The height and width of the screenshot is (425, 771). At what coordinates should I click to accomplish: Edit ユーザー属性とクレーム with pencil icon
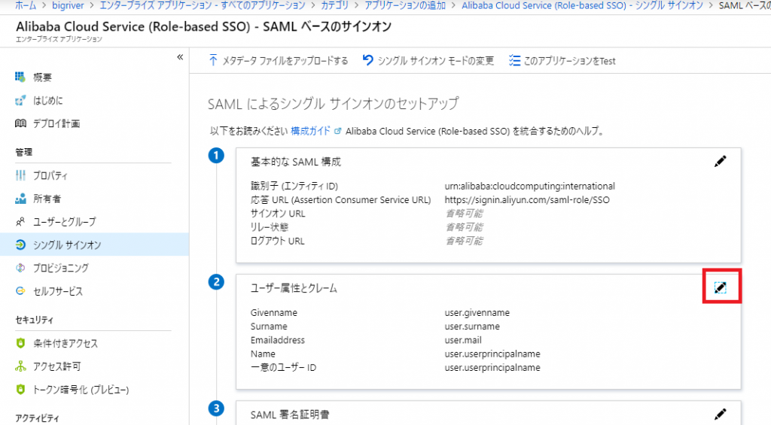(721, 287)
